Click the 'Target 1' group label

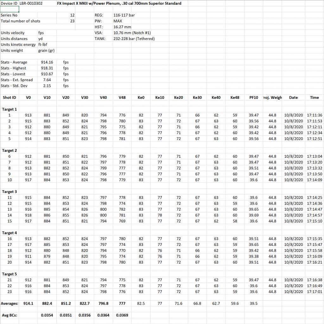[9, 109]
